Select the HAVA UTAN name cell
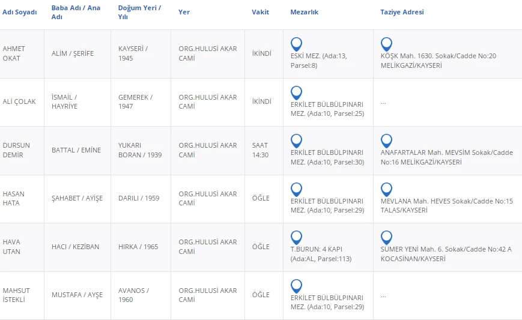 point(11,247)
